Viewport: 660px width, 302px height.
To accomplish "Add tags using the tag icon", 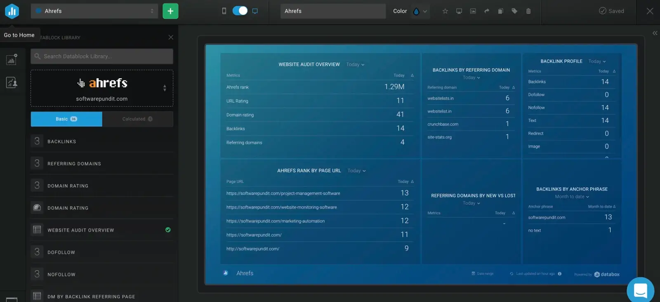I will (x=514, y=11).
